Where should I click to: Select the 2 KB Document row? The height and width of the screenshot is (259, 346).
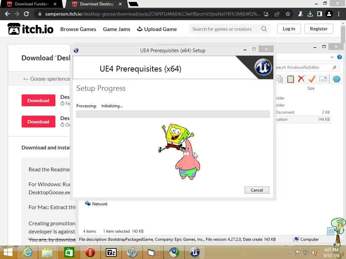click(x=303, y=112)
